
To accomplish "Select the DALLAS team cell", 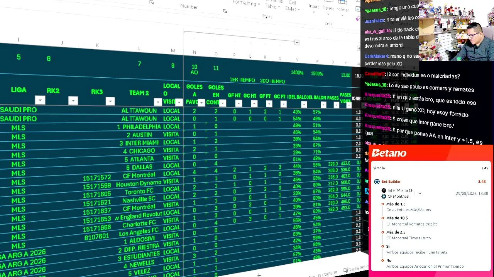I will (x=139, y=167).
